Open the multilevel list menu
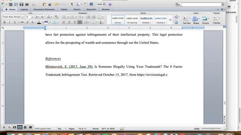 [81, 17]
